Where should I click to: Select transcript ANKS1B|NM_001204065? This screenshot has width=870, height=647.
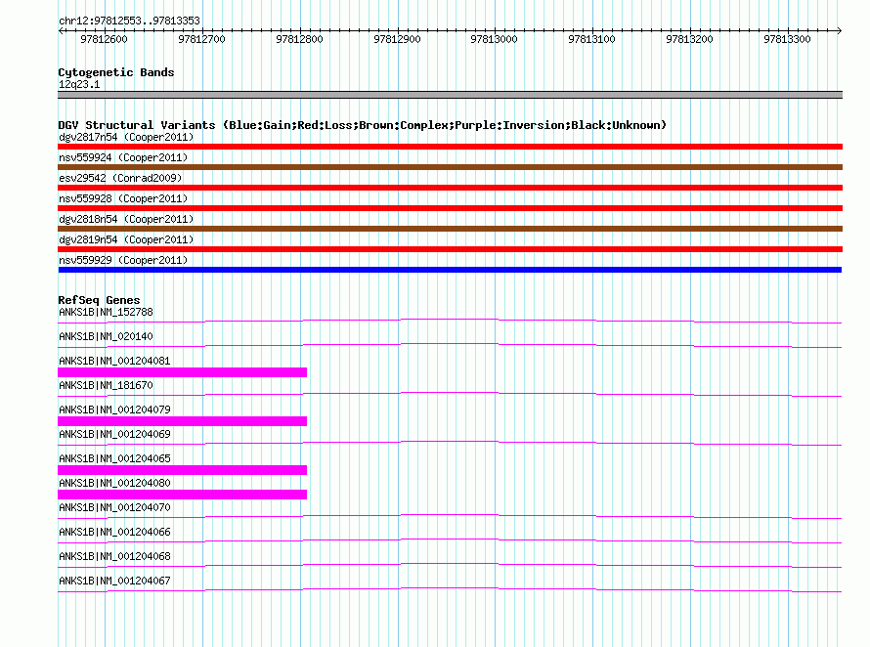(x=114, y=458)
